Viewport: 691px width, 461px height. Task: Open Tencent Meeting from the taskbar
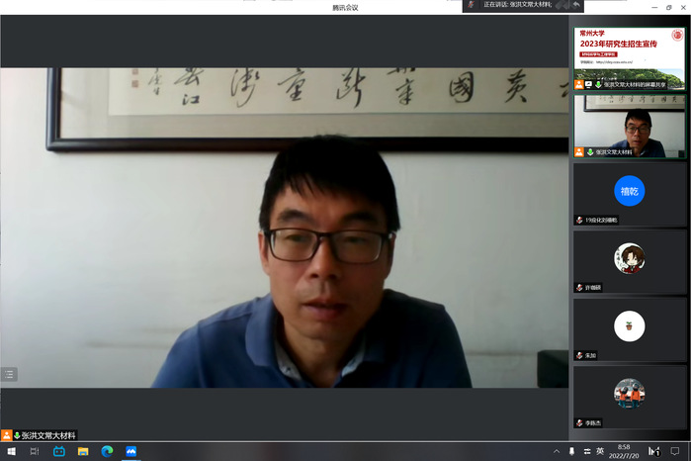pyautogui.click(x=130, y=451)
